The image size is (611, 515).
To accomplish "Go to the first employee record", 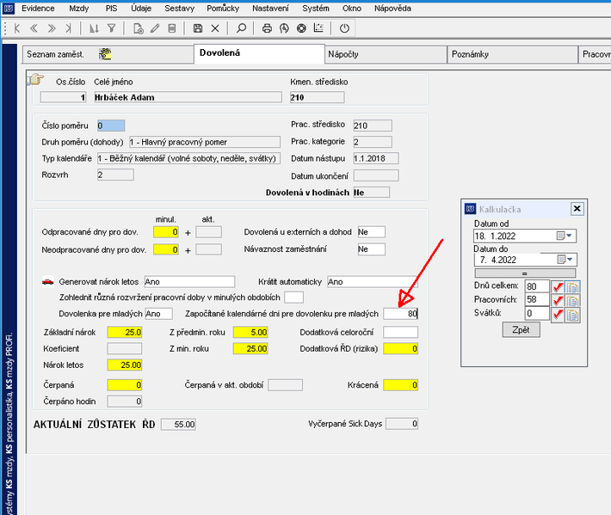I will (x=16, y=28).
